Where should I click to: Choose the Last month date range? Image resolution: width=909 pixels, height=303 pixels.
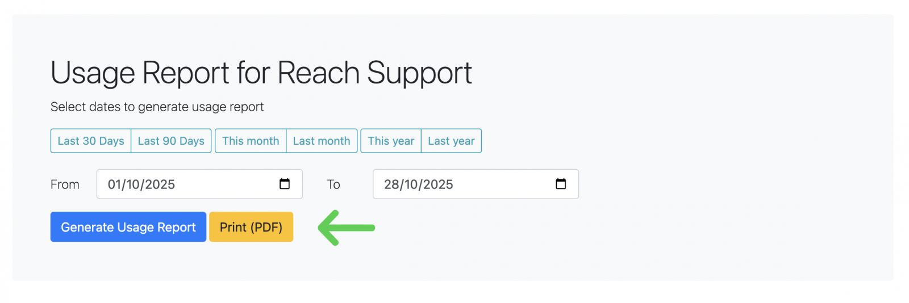322,141
